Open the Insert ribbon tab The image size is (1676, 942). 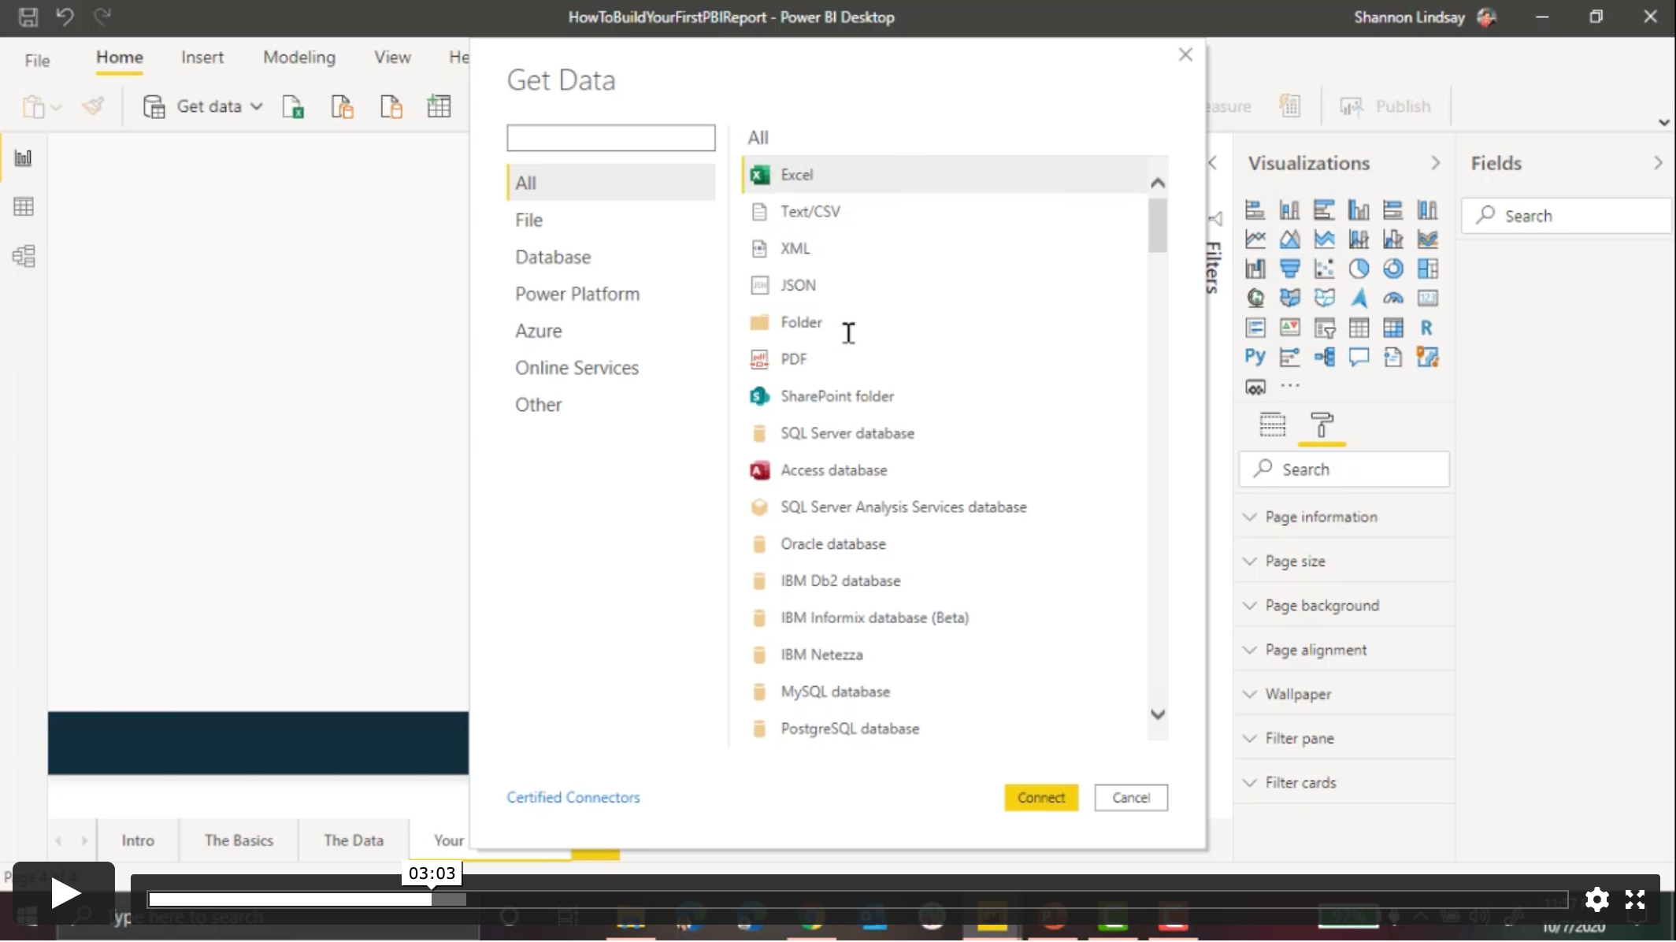(202, 57)
